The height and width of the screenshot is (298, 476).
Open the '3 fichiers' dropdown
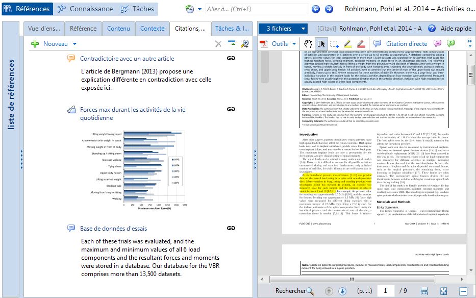[x=283, y=29]
